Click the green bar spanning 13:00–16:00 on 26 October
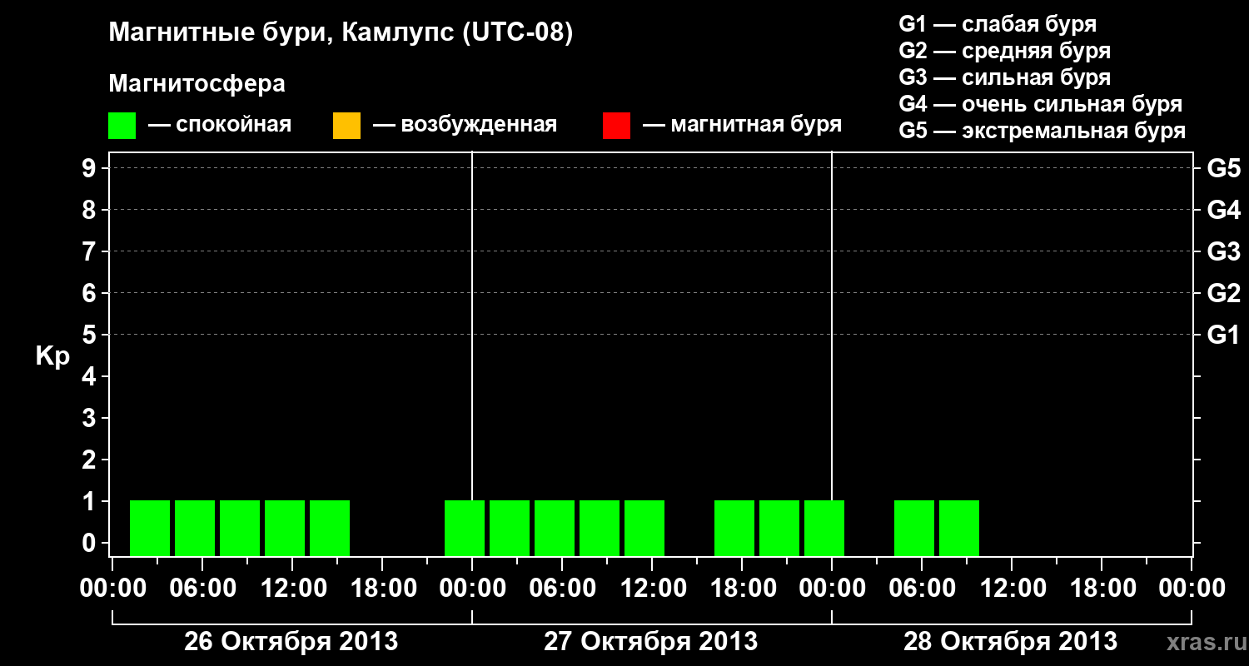The width and height of the screenshot is (1249, 666). coord(330,528)
